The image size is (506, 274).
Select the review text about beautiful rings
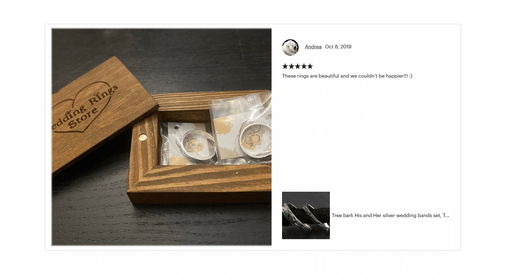click(x=347, y=76)
